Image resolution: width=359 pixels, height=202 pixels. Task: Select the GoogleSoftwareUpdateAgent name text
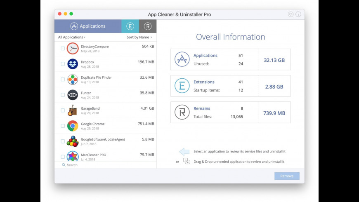point(103,139)
